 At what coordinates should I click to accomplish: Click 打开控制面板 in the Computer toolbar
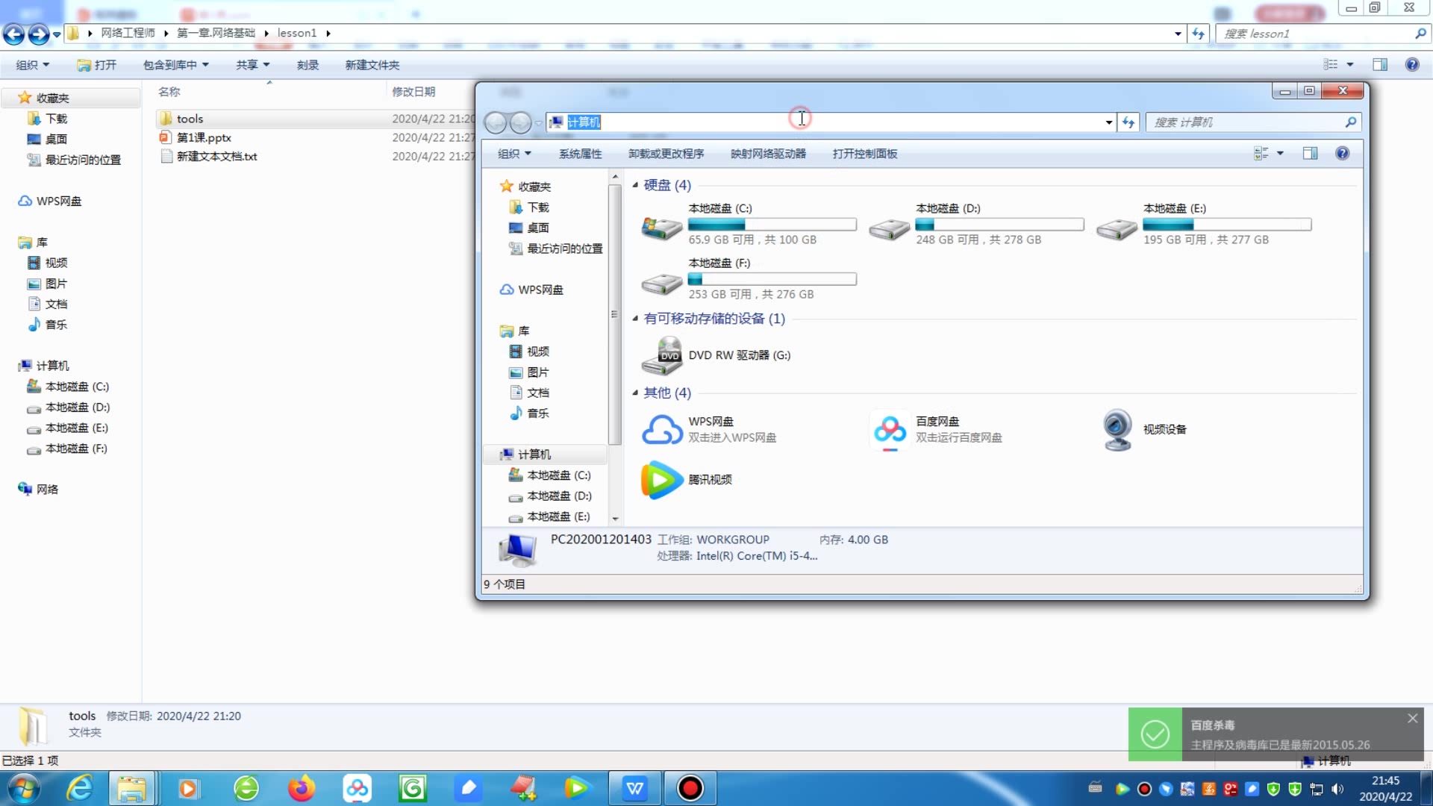[865, 154]
